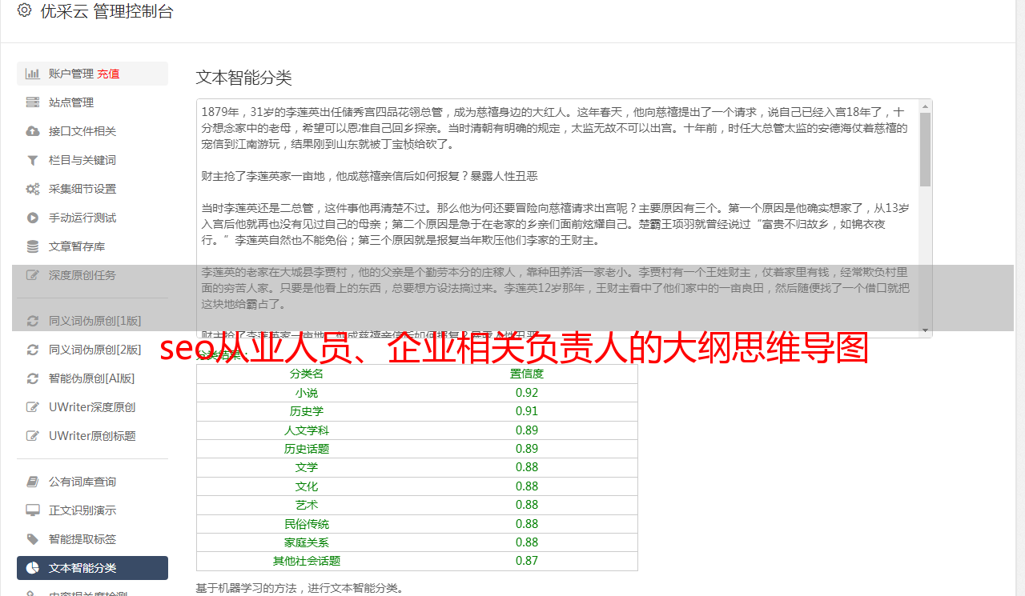1025x596 pixels.
Task: Click the article text area's scroll-down arrow
Action: point(925,330)
